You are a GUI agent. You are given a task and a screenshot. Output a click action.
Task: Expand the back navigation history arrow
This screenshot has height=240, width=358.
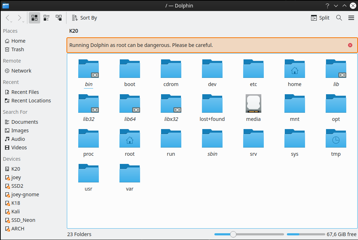pos(11,22)
